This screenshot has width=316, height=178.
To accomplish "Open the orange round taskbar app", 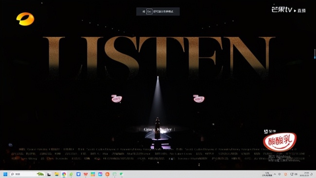I will [x=107, y=174].
